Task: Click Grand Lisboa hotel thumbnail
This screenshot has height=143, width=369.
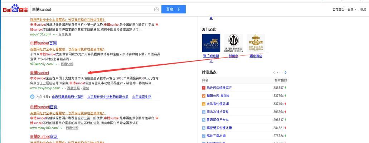Action: click(233, 43)
